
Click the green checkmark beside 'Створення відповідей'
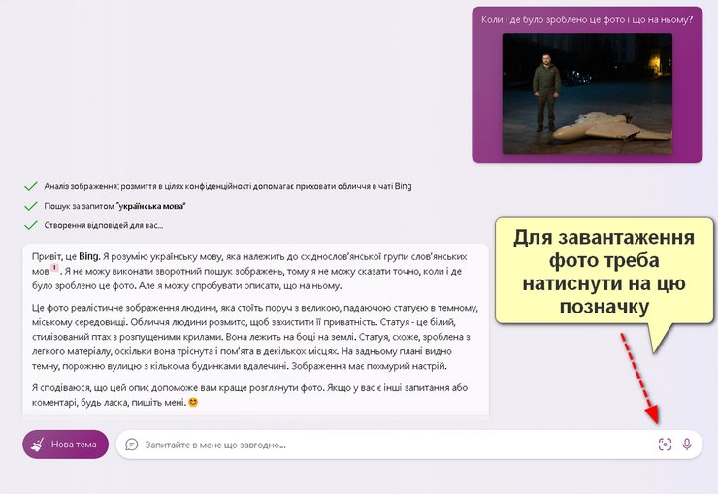(x=31, y=225)
